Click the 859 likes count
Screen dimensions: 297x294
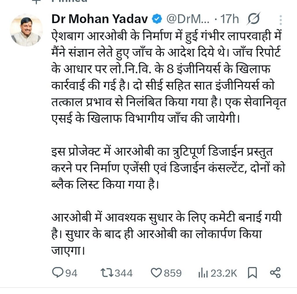[x=173, y=273]
